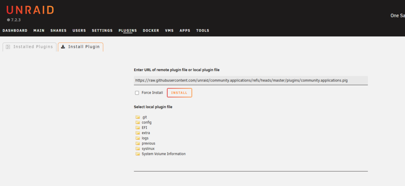The height and width of the screenshot is (186, 405).
Task: Click the Installed Plugins tab icon
Action: pyautogui.click(x=8, y=47)
